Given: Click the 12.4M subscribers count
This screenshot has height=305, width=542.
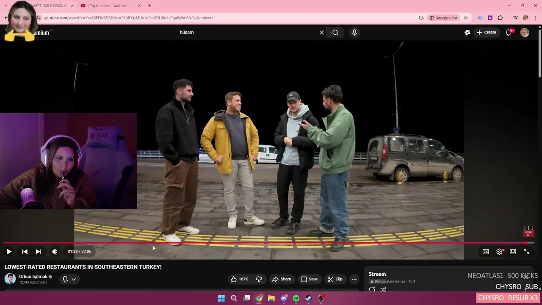Looking at the screenshot, I should (33, 283).
